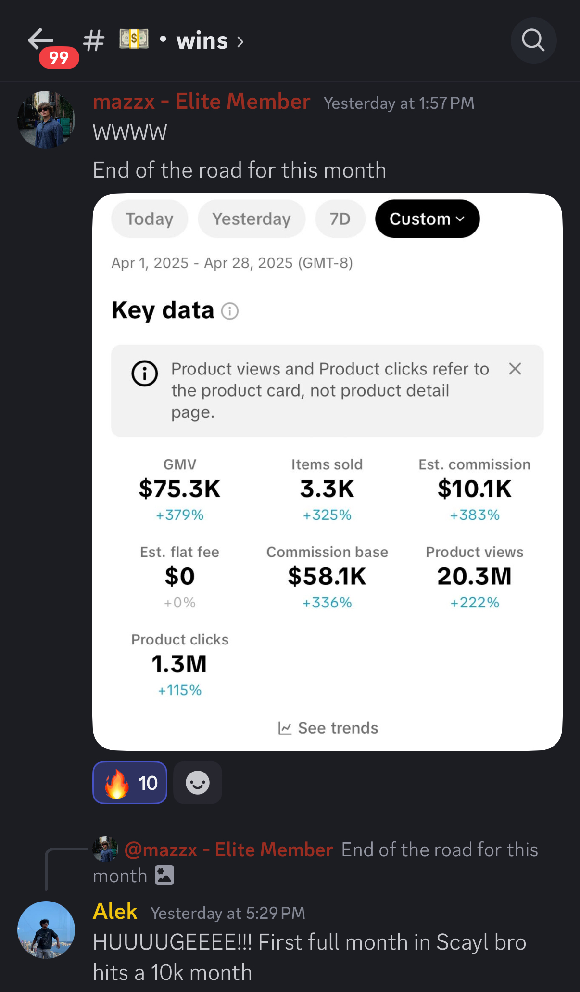Open Alek's profile avatar
Viewport: 580px width, 992px height.
[x=46, y=930]
